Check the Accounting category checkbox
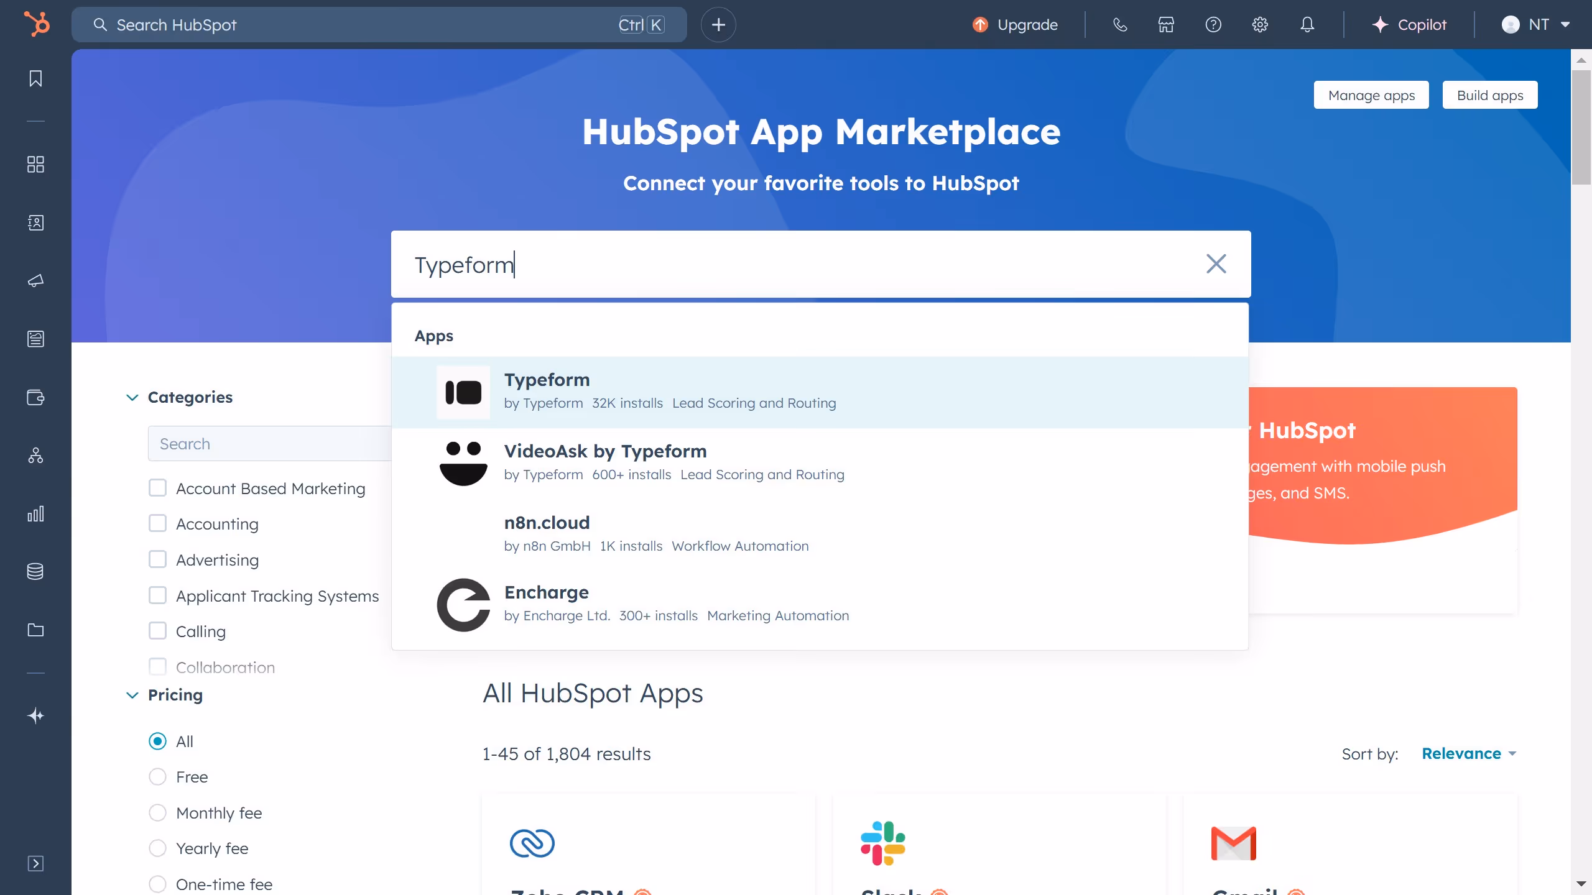The image size is (1592, 895). (158, 523)
